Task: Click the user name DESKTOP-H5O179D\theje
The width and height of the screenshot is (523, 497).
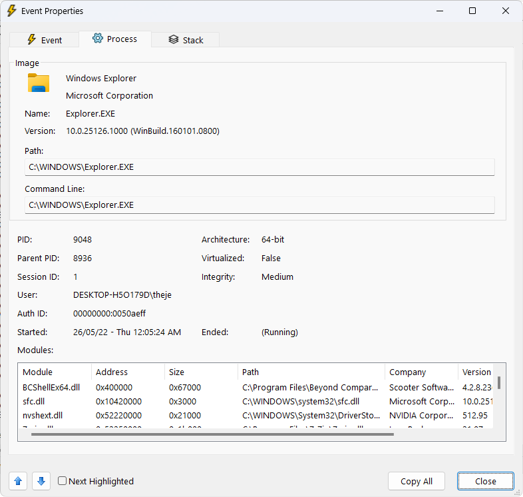Action: pyautogui.click(x=122, y=295)
